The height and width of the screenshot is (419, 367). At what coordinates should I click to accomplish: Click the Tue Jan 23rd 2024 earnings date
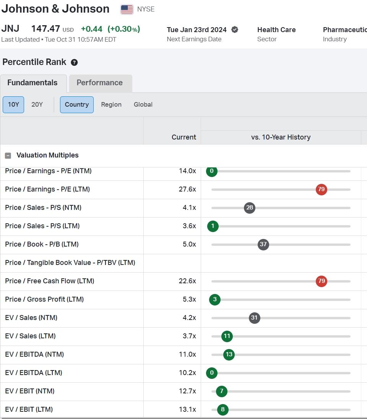(197, 30)
